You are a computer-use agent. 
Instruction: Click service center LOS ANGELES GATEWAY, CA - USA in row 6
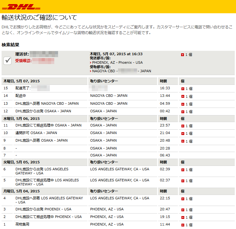click(x=120, y=169)
